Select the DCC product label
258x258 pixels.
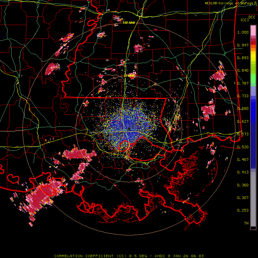[252, 17]
